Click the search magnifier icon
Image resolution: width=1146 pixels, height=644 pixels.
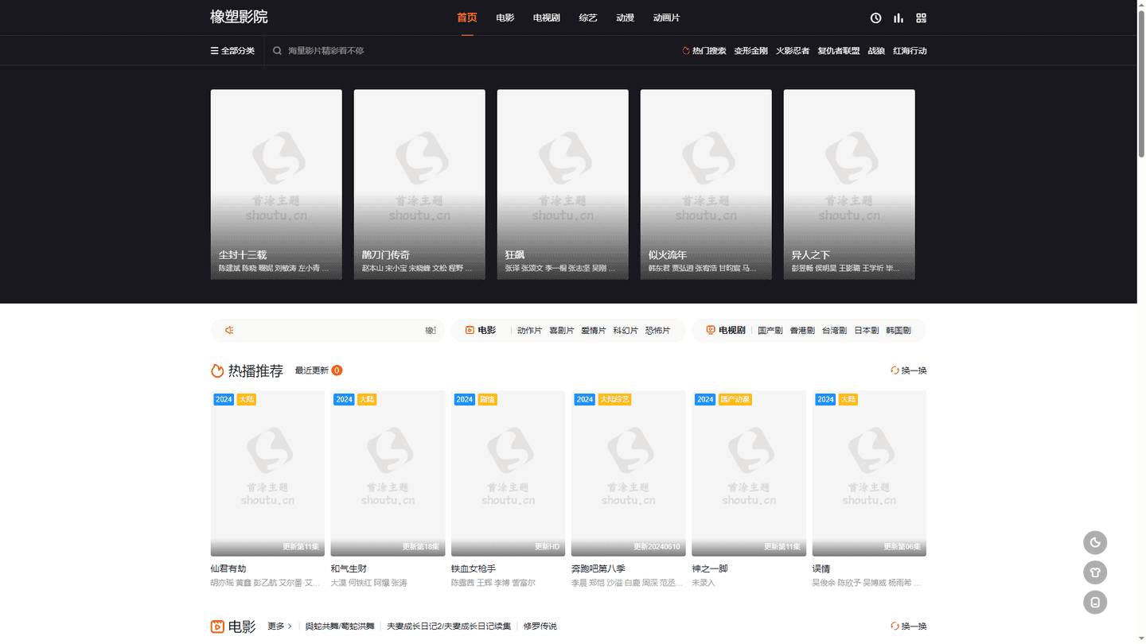pos(277,50)
